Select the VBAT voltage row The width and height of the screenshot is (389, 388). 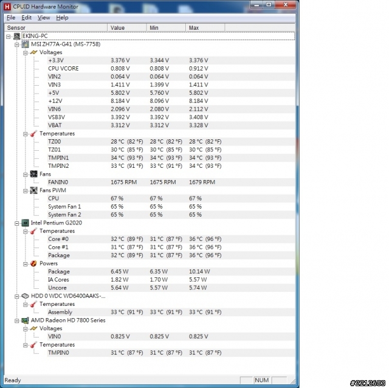click(171, 125)
